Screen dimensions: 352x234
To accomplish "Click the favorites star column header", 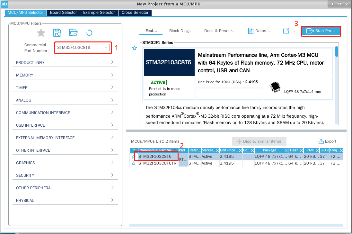I will tap(134, 150).
